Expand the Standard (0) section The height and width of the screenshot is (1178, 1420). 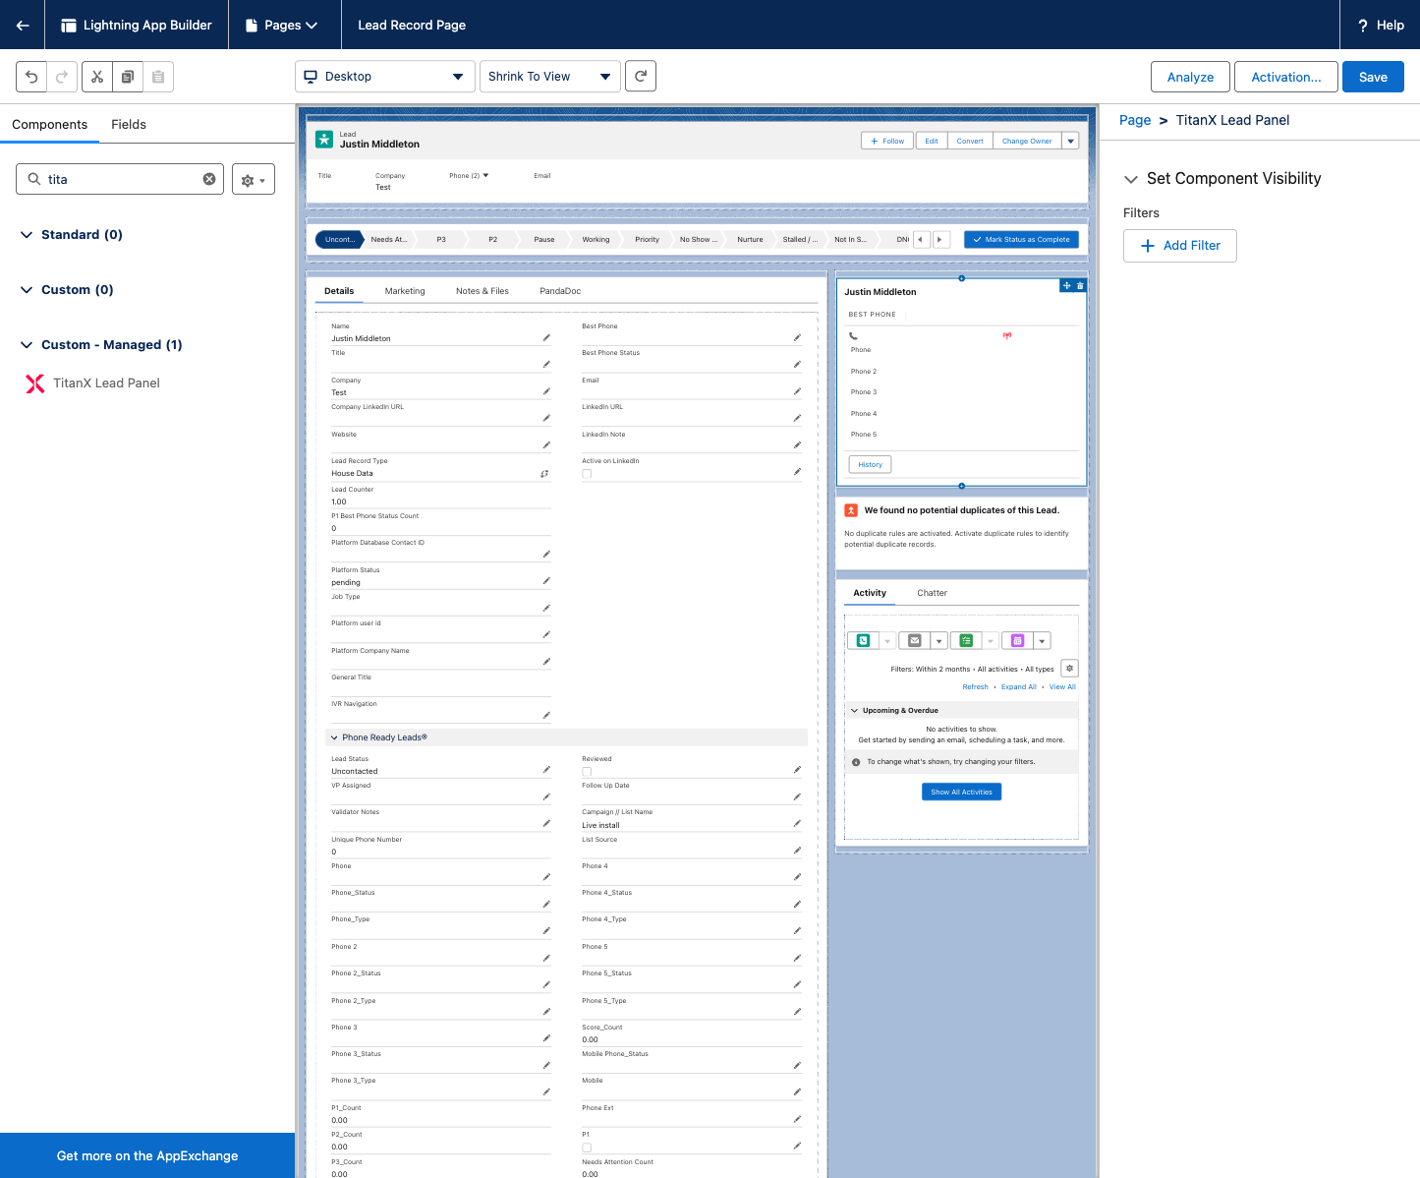point(27,235)
